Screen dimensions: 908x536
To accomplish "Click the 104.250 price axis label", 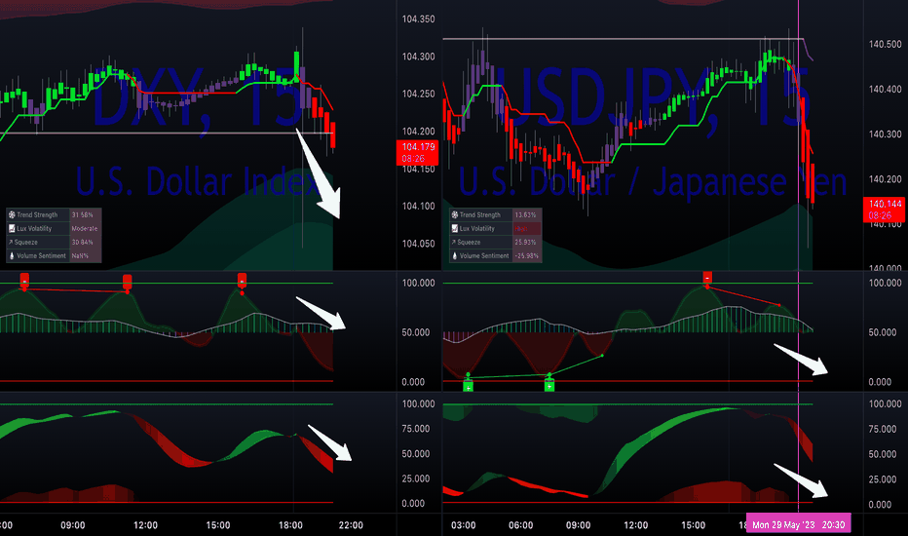I will (418, 94).
